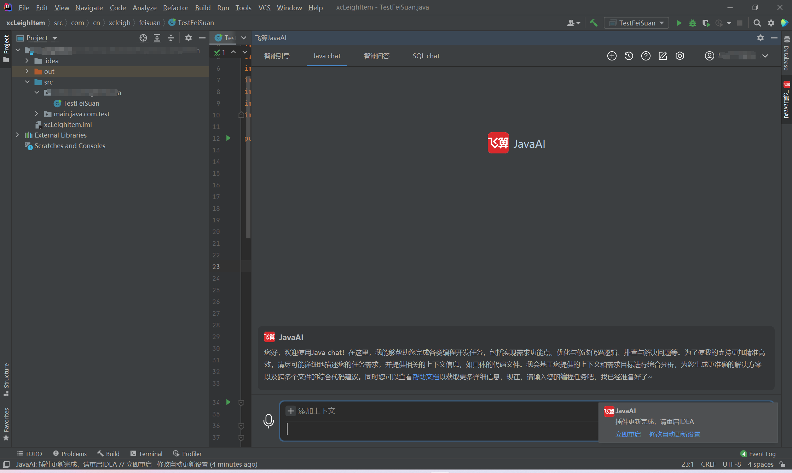This screenshot has height=473, width=792.
Task: Click the 添加上下文 plus button
Action: (290, 411)
